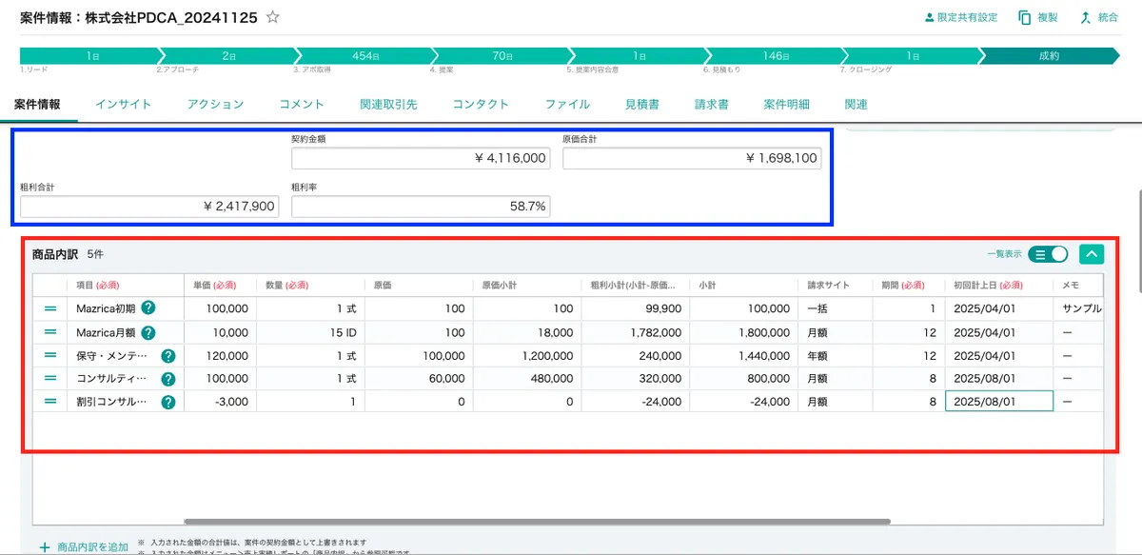Open 限定共有設定 sharing settings
1142x555 pixels.
click(x=960, y=17)
